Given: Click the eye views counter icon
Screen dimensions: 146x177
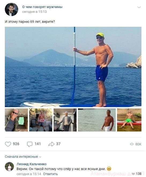Looking at the screenshot, I should point(132,144).
